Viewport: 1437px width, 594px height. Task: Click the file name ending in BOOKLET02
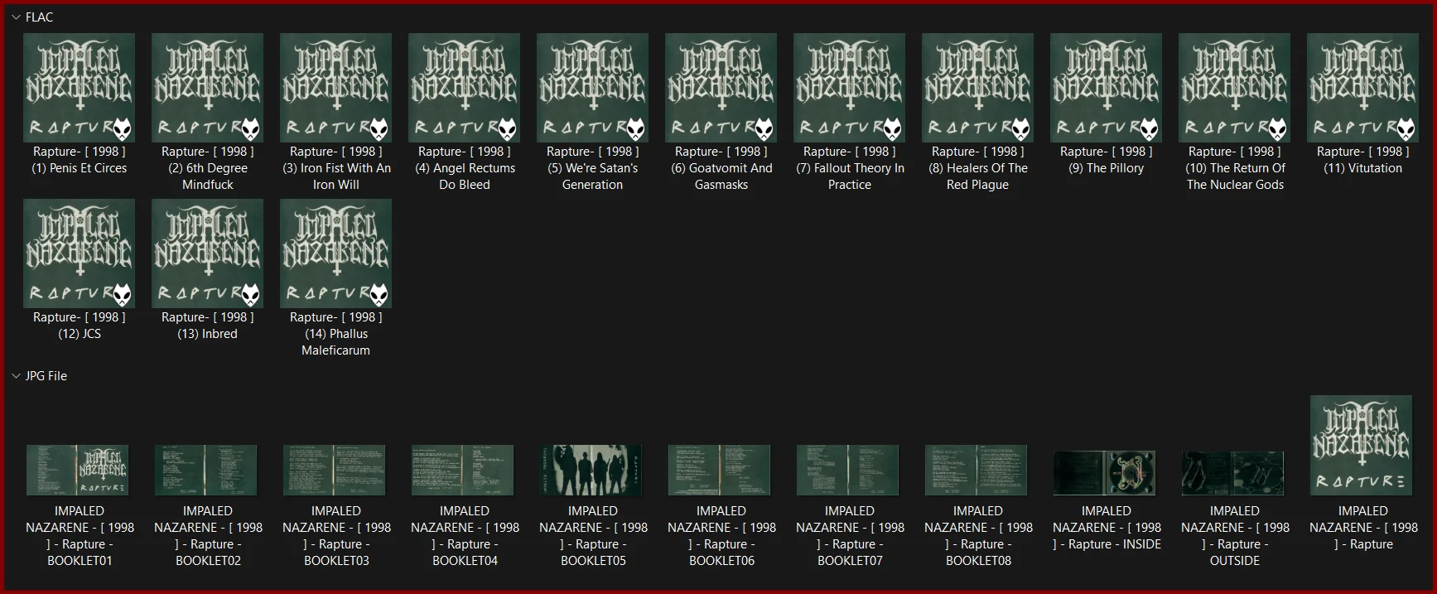(x=208, y=536)
